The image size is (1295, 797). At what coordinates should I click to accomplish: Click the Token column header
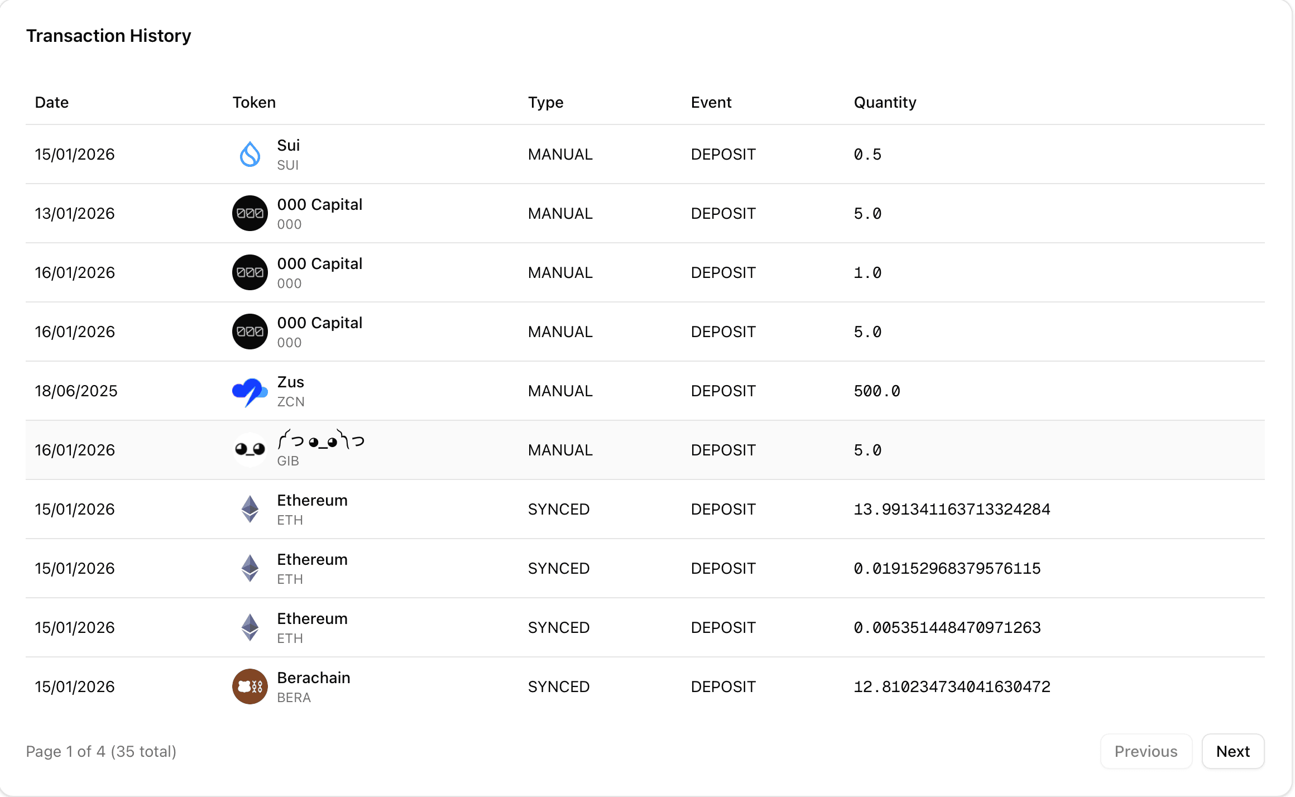(x=254, y=102)
